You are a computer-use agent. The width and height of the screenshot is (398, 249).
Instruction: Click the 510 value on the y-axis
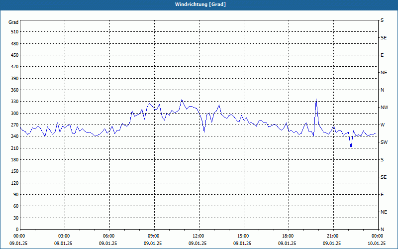[15, 32]
